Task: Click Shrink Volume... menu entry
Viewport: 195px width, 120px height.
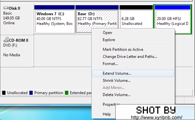Action: (133, 81)
